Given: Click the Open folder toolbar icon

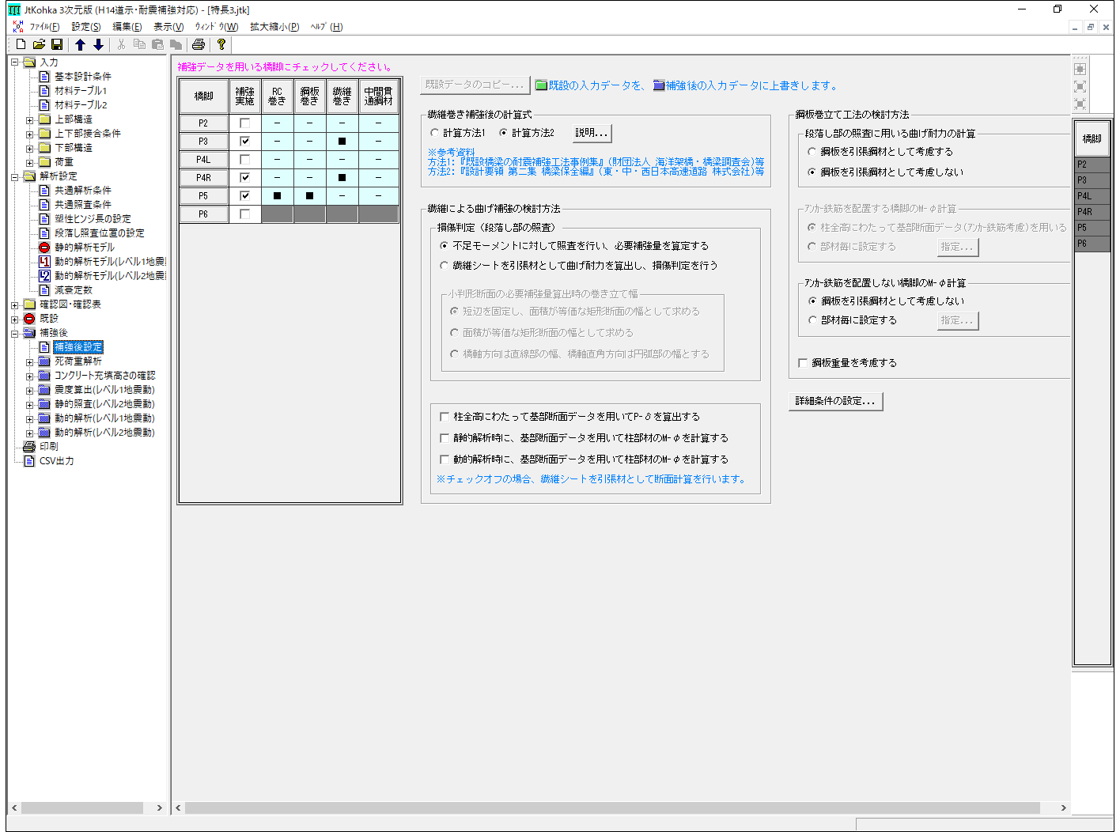Looking at the screenshot, I should click(39, 45).
